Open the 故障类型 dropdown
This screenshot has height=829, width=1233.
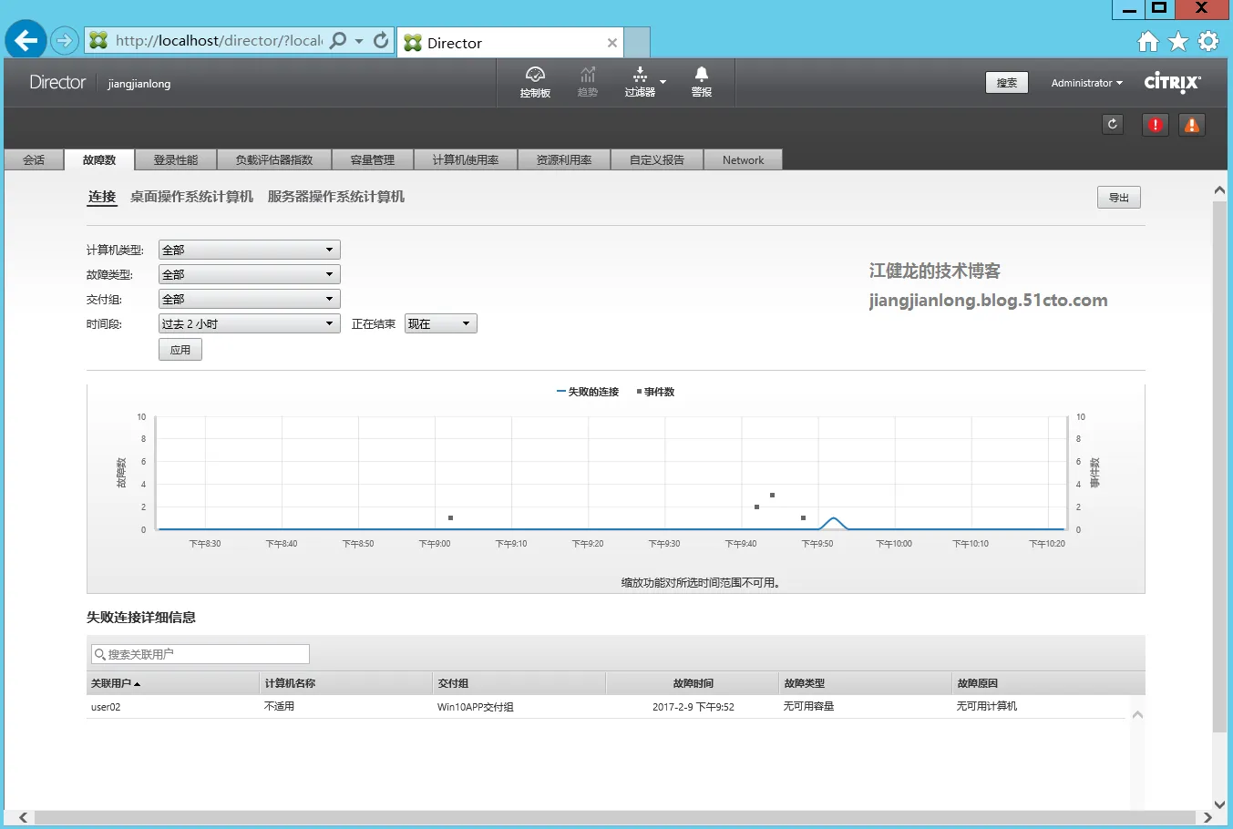(249, 274)
